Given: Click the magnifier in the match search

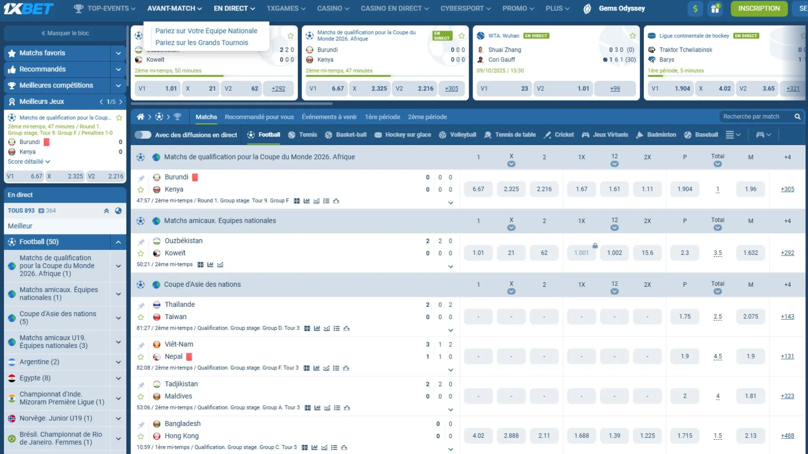Looking at the screenshot, I should [x=797, y=117].
